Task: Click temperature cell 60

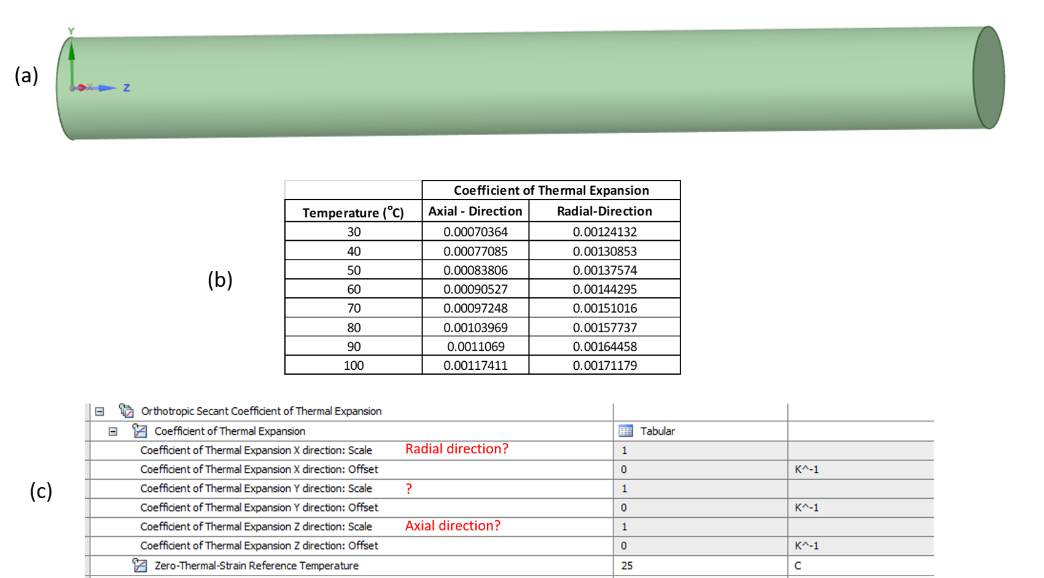Action: (x=354, y=289)
